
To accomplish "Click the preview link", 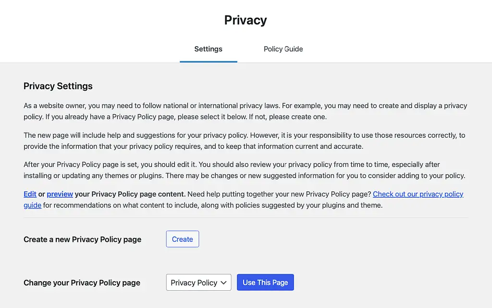I will tap(60, 194).
